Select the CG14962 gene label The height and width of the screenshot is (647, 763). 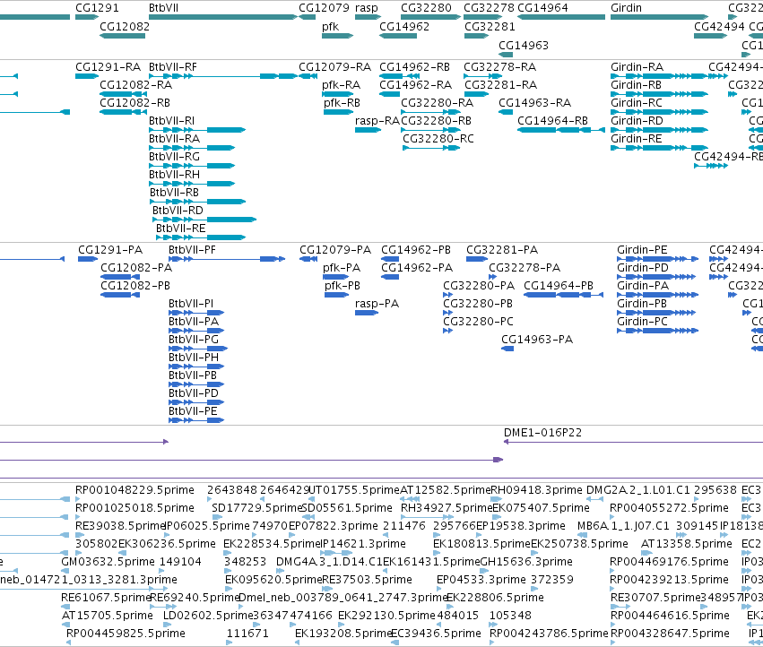[404, 27]
